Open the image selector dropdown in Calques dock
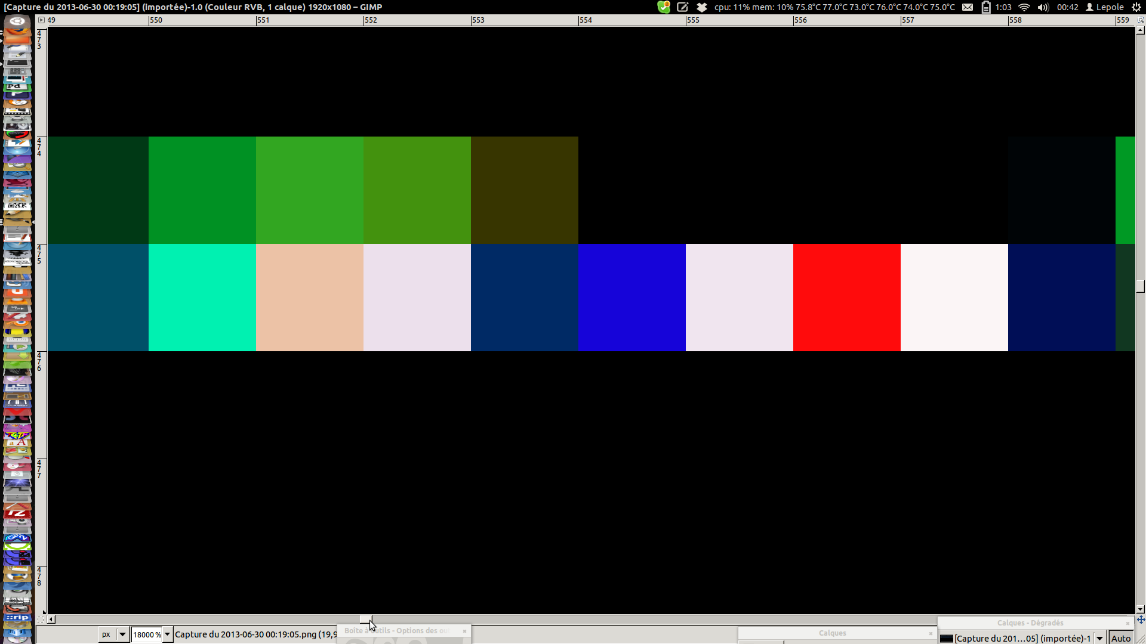This screenshot has height=644, width=1146. [1099, 638]
